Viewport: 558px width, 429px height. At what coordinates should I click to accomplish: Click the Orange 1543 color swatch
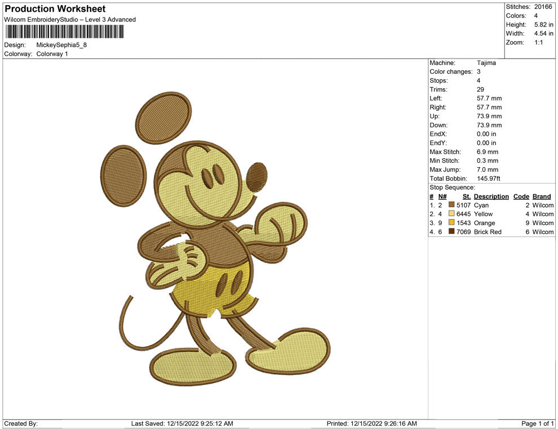(x=451, y=222)
